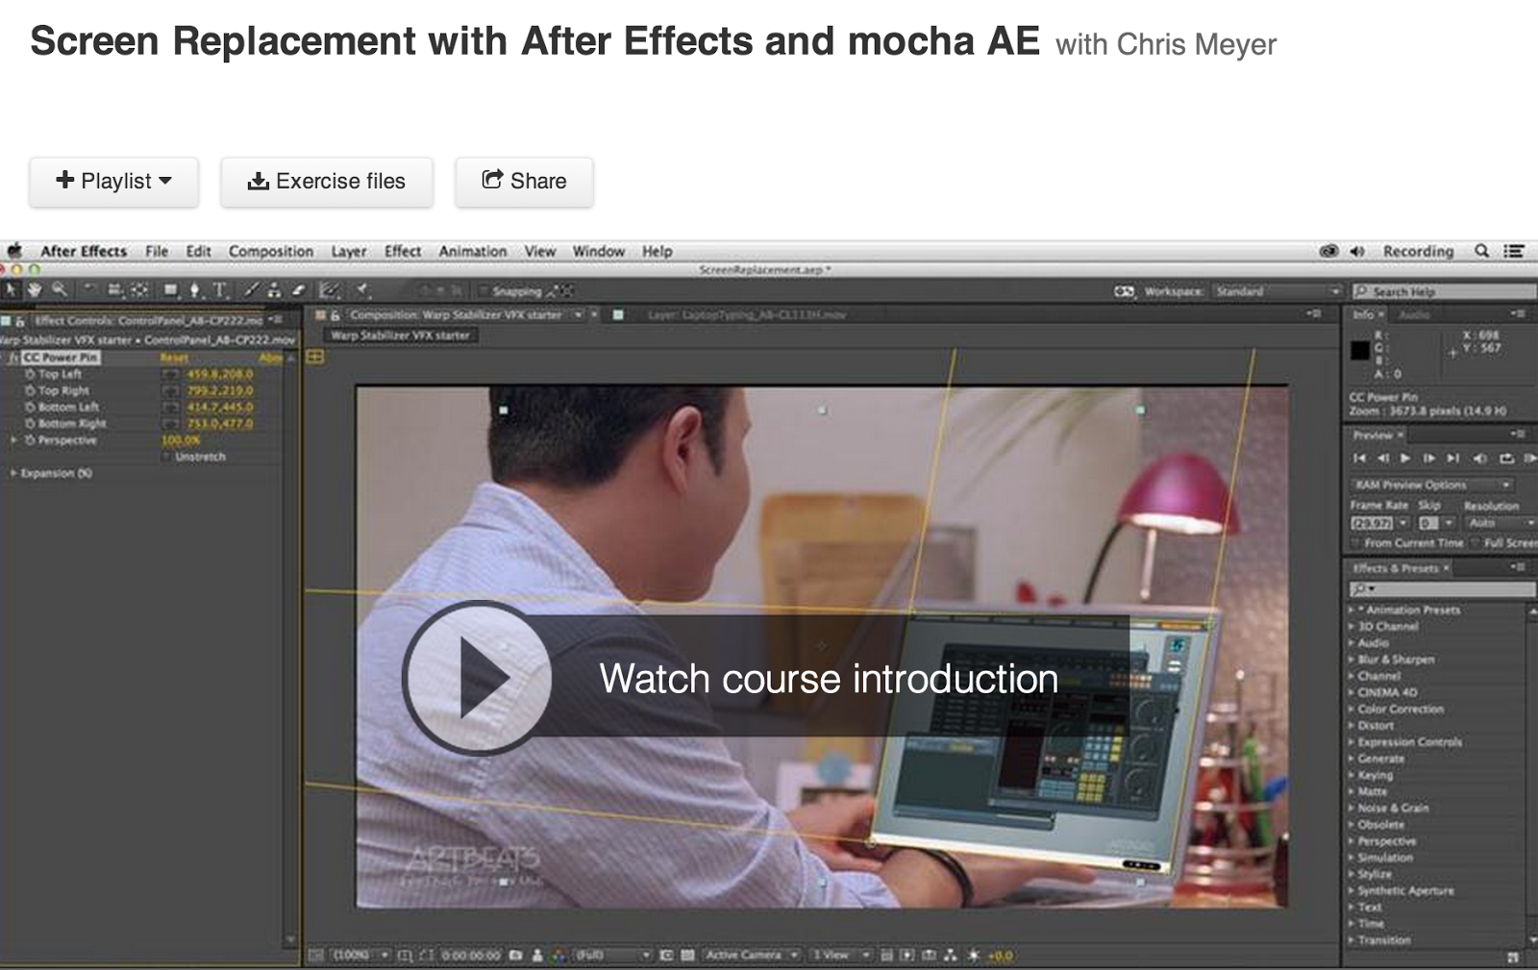1538x970 pixels.
Task: Expand the Distort effects category
Action: tap(1352, 725)
